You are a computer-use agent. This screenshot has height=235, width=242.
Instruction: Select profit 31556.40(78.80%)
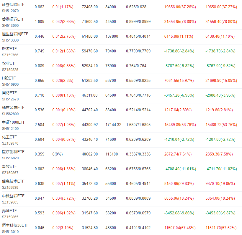point(221,21)
